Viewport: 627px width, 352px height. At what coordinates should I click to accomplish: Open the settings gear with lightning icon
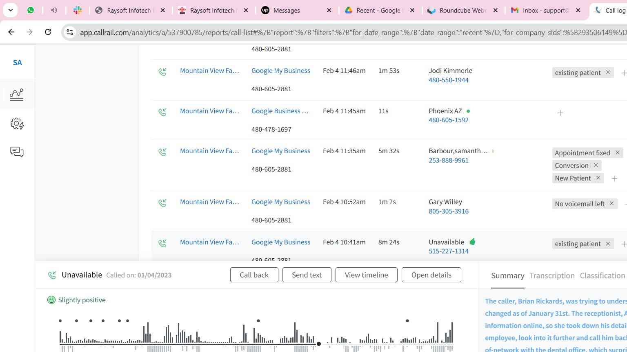point(17,123)
